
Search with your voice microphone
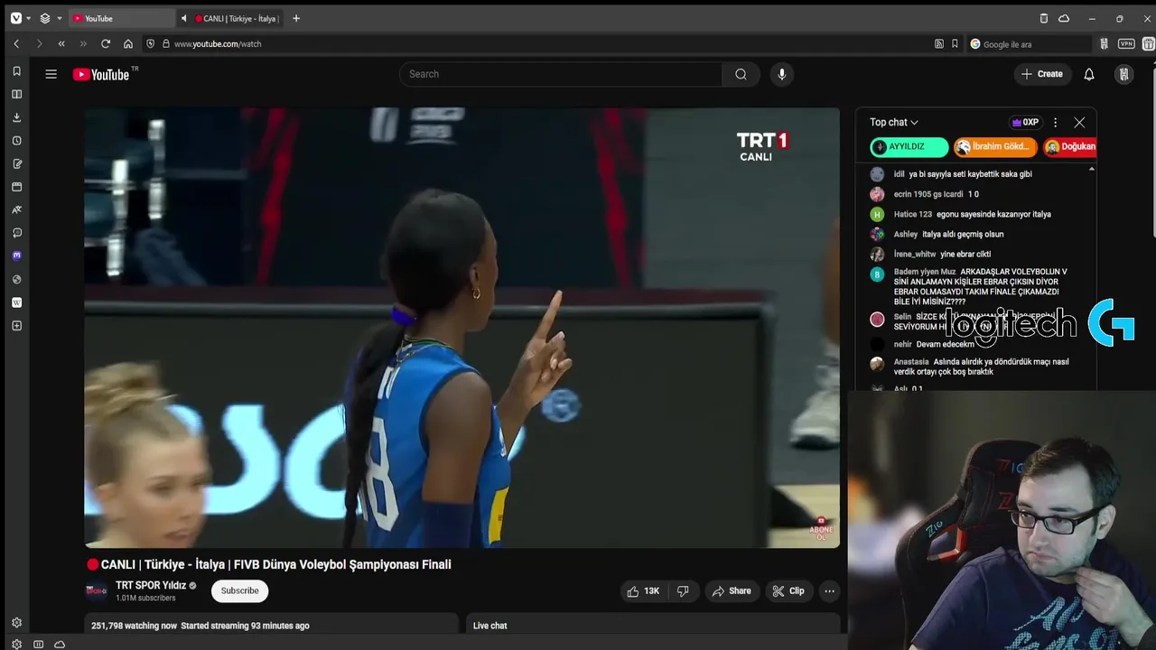[x=782, y=74]
